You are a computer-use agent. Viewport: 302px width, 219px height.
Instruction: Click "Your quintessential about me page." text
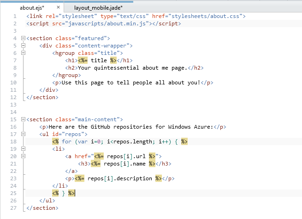pyautogui.click(x=133, y=68)
